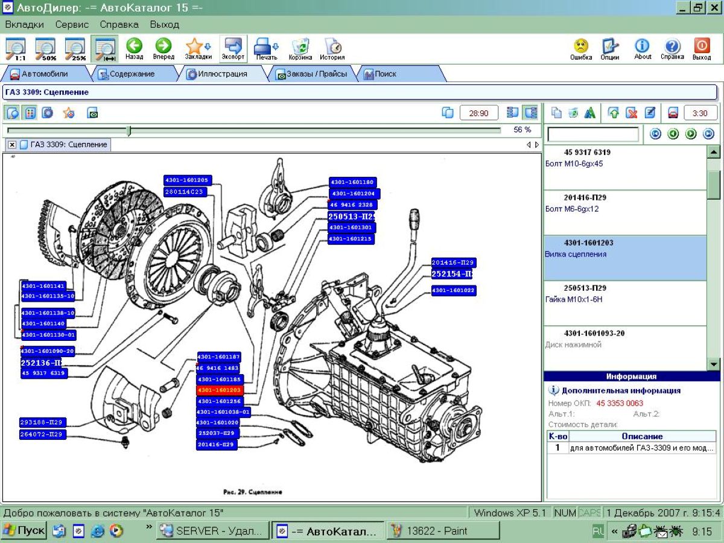Viewport: 724px width, 543px height.
Task: Open the Windows Пуск start button
Action: tap(24, 531)
